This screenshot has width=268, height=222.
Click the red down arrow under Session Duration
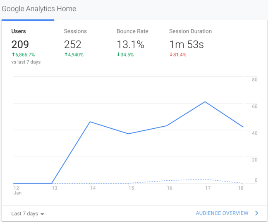pos(171,54)
